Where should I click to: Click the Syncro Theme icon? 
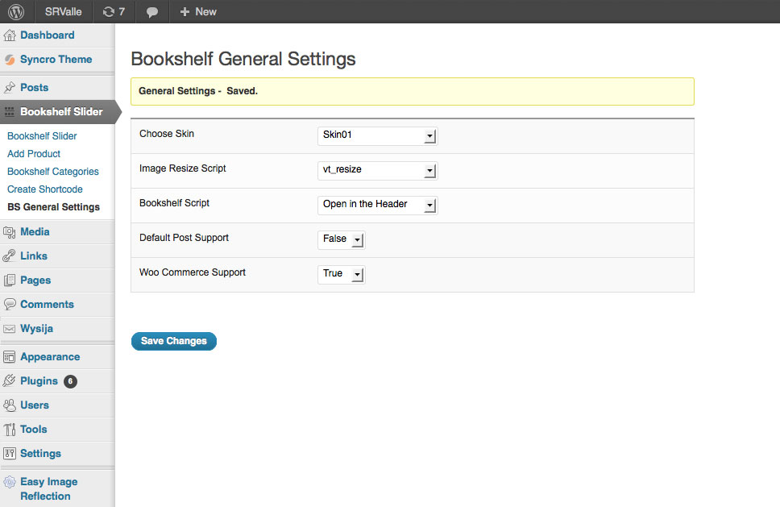[10, 60]
